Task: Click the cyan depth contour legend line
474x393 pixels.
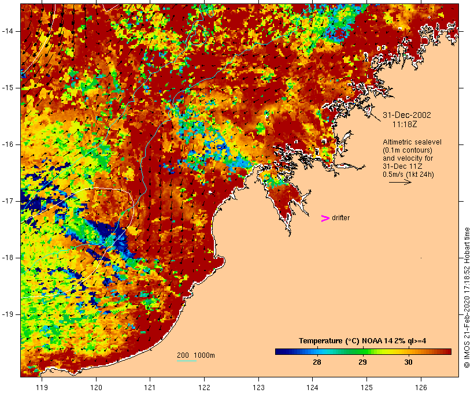Action: click(187, 361)
